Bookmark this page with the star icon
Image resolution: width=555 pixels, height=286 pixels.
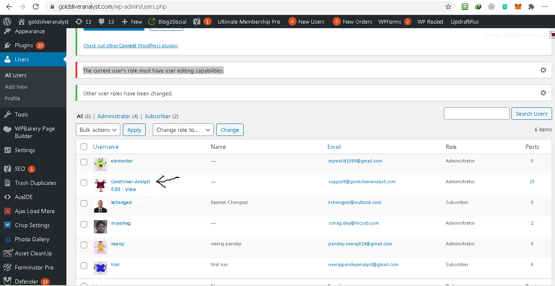point(448,7)
